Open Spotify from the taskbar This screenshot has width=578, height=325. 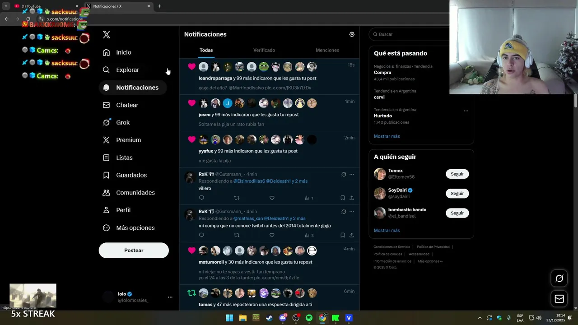click(x=309, y=318)
